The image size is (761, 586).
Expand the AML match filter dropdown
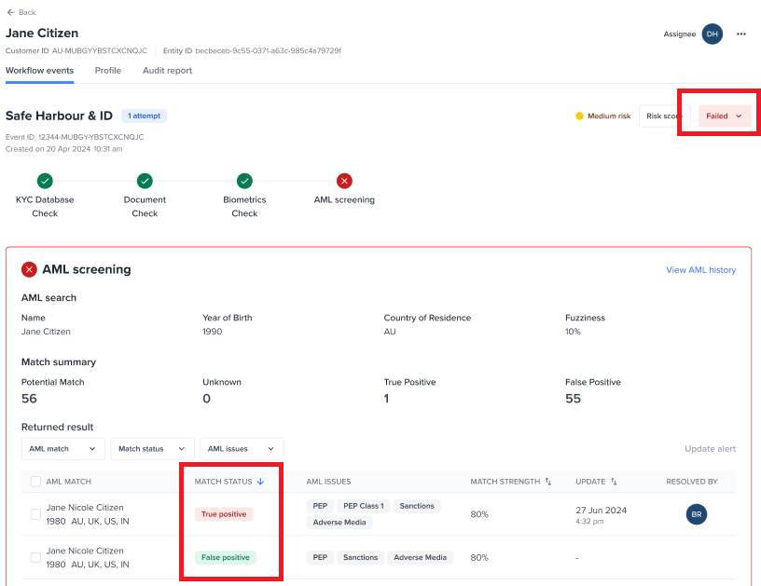(62, 448)
